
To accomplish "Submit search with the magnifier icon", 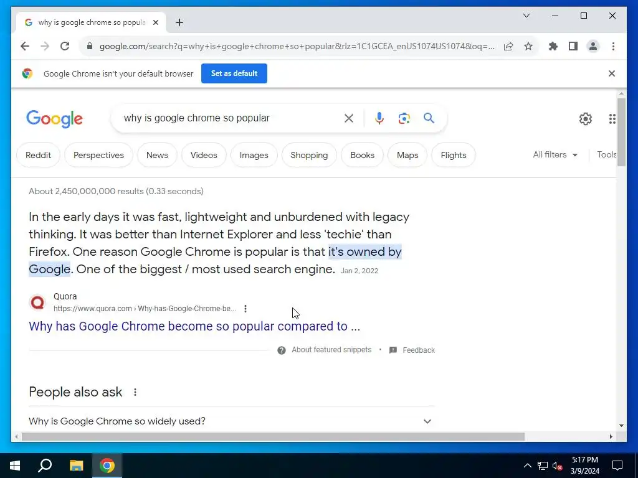I will pos(429,118).
